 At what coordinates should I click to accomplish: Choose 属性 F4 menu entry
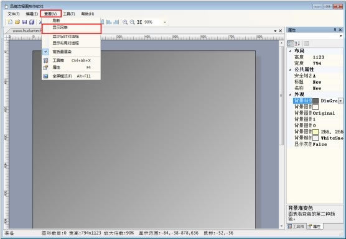(71, 67)
